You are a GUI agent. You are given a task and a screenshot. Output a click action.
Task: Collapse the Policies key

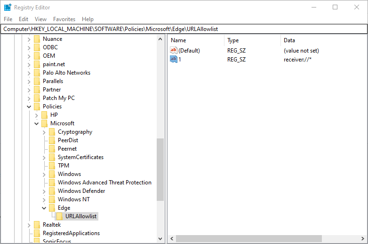pyautogui.click(x=29, y=107)
